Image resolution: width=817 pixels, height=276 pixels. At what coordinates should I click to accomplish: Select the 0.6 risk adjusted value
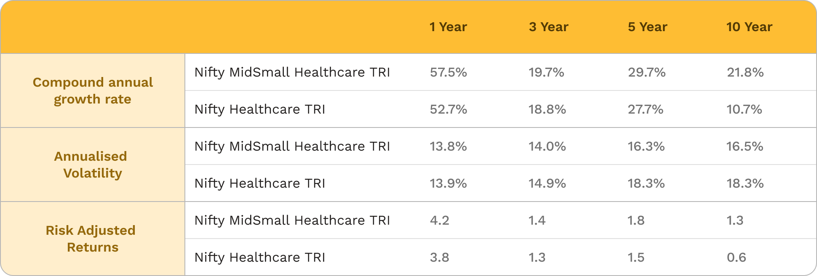(x=736, y=257)
